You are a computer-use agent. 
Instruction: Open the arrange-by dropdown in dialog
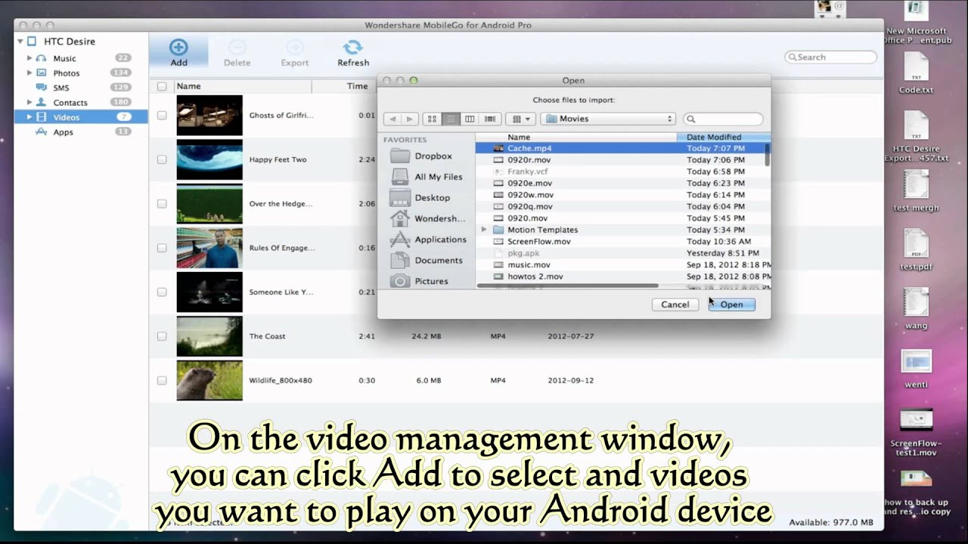(x=520, y=119)
